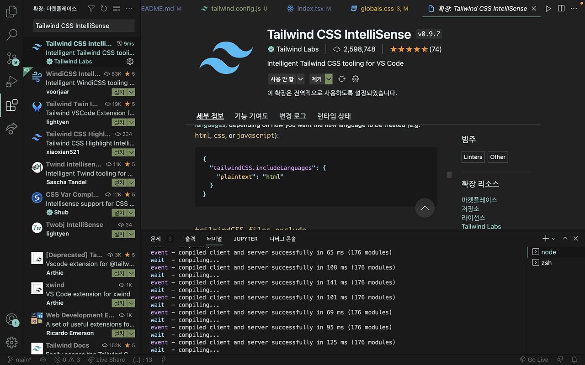Click the Live Share status bar item
Viewport: 585px width, 365px height.
[x=106, y=360]
